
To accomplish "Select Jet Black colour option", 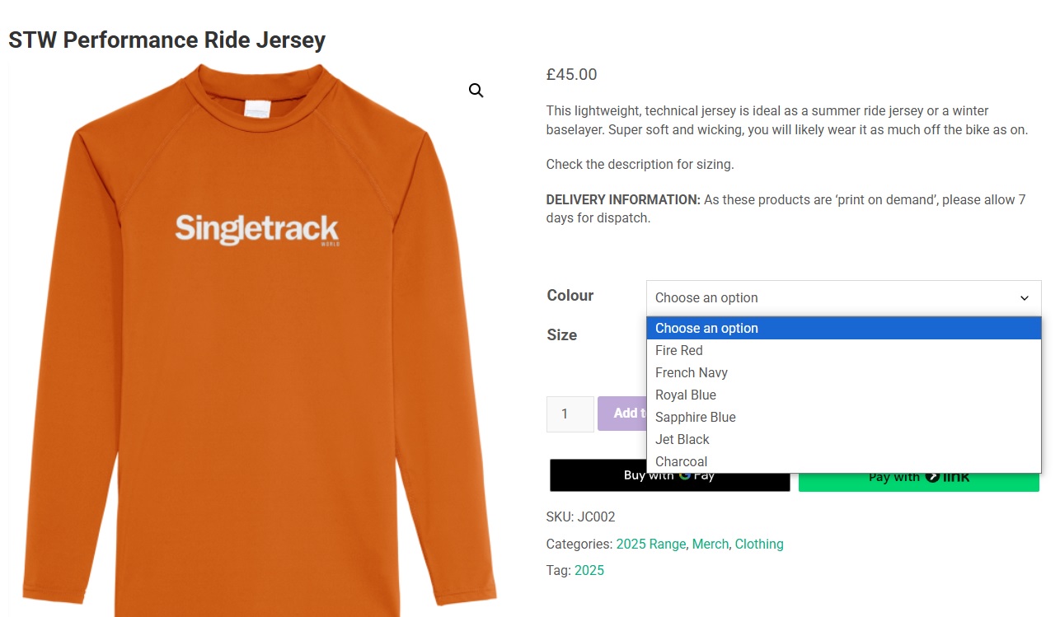I will [x=682, y=439].
